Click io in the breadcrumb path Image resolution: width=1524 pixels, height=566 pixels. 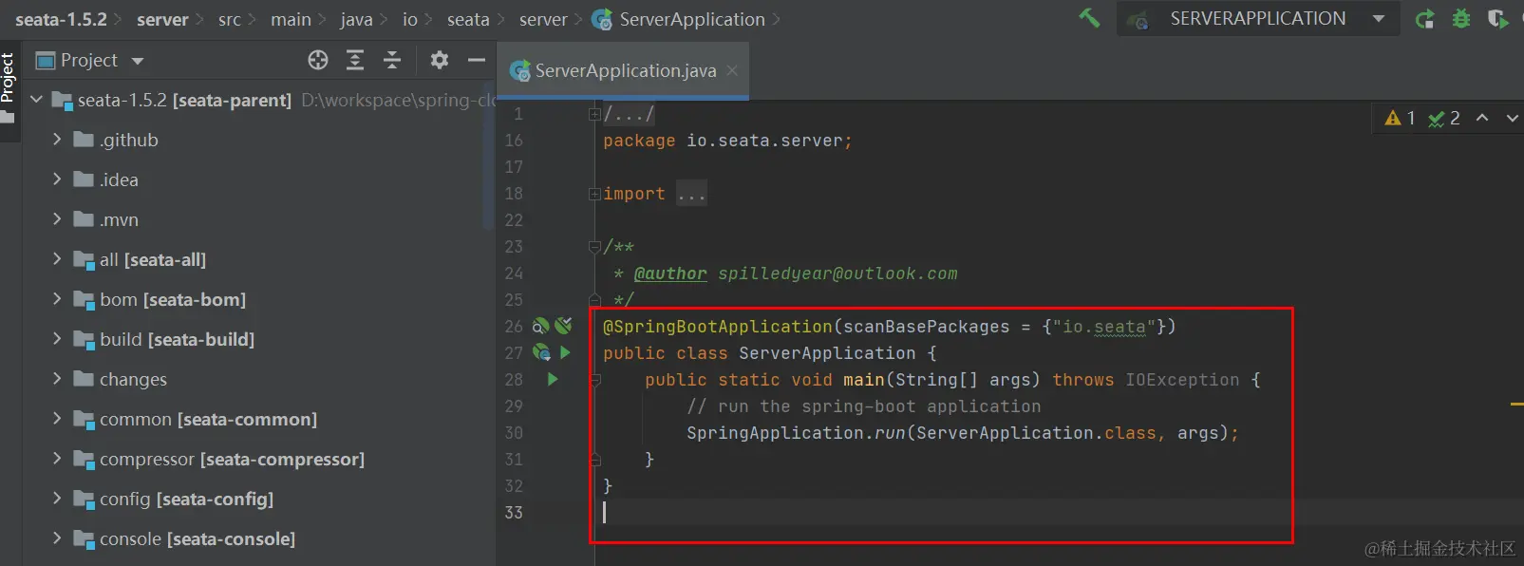[x=409, y=19]
